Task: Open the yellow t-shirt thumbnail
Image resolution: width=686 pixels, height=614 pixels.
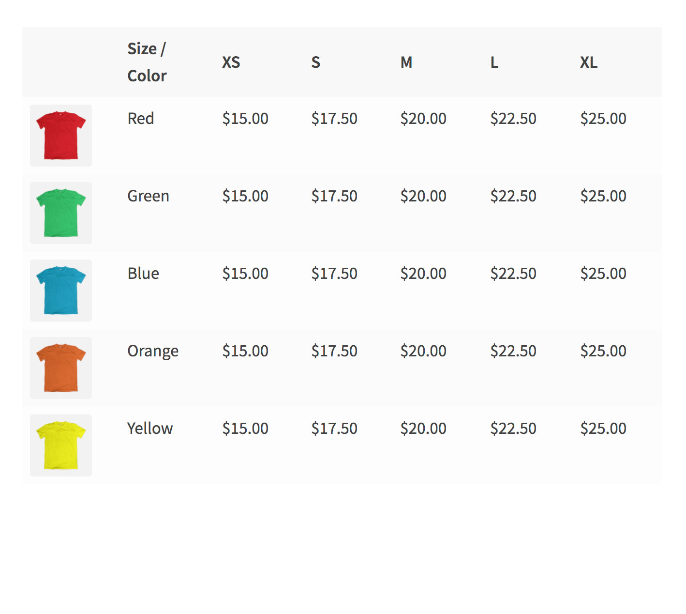Action: [x=61, y=445]
